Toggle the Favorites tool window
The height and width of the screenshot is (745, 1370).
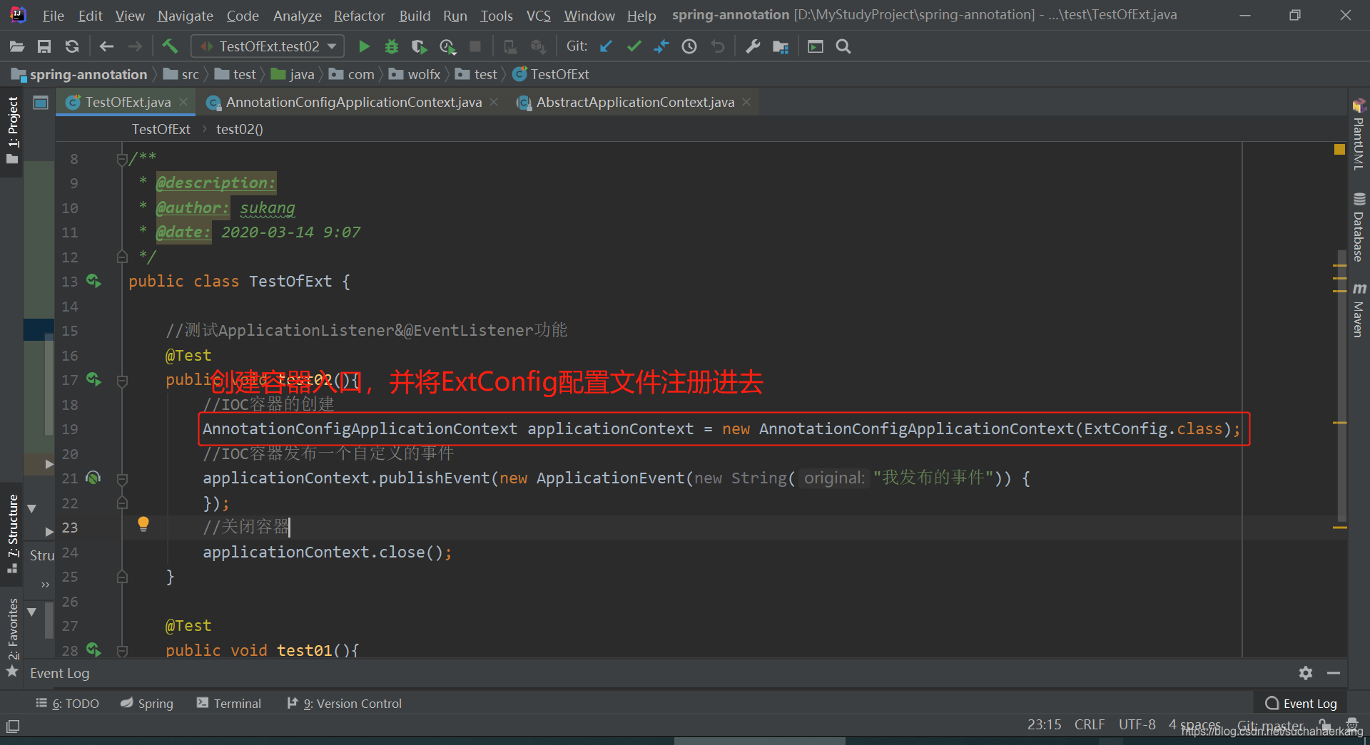pyautogui.click(x=12, y=637)
